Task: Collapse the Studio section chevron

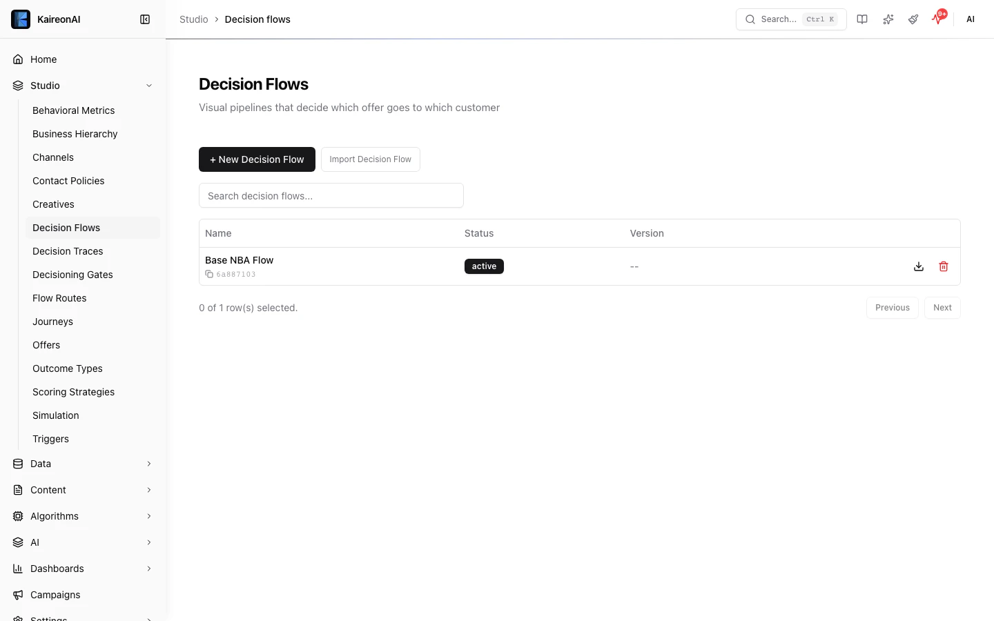Action: pyautogui.click(x=149, y=86)
